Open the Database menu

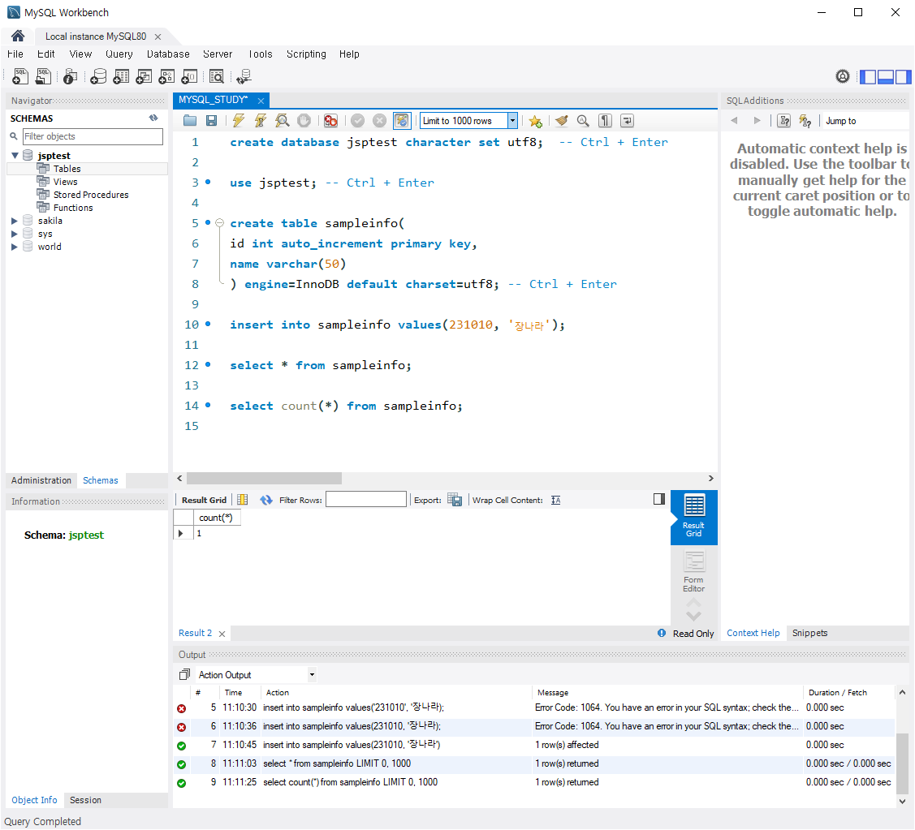168,54
